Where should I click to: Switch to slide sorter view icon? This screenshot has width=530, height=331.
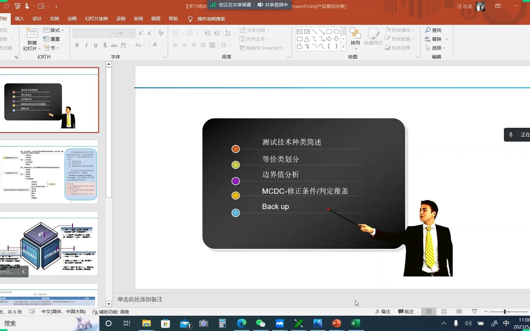coord(444,311)
